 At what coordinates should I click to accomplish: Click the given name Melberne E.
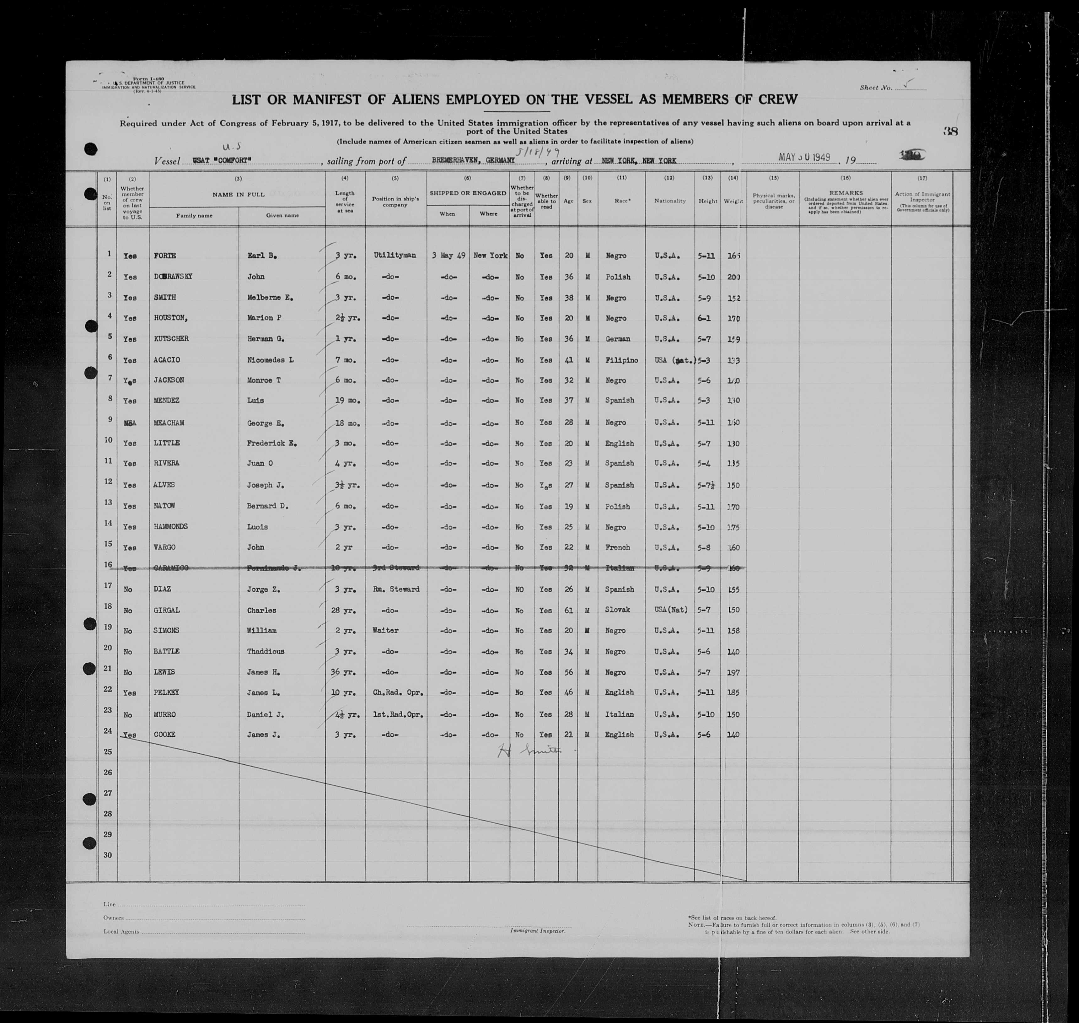271,297
